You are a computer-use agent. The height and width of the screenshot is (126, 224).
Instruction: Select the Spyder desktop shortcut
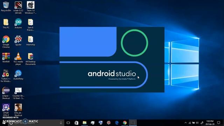coord(18,41)
